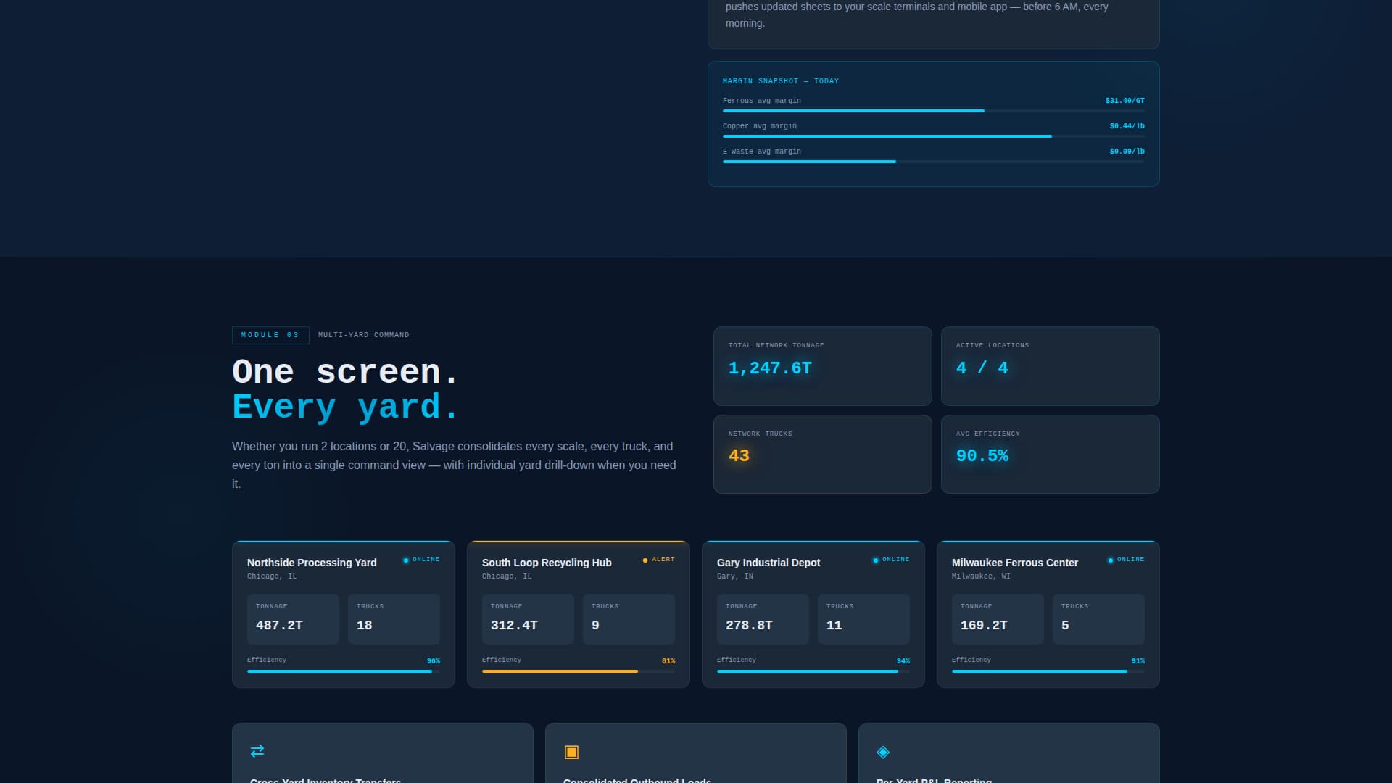Open the Gary Industrial Depot card title
This screenshot has width=1392, height=783.
click(x=768, y=563)
